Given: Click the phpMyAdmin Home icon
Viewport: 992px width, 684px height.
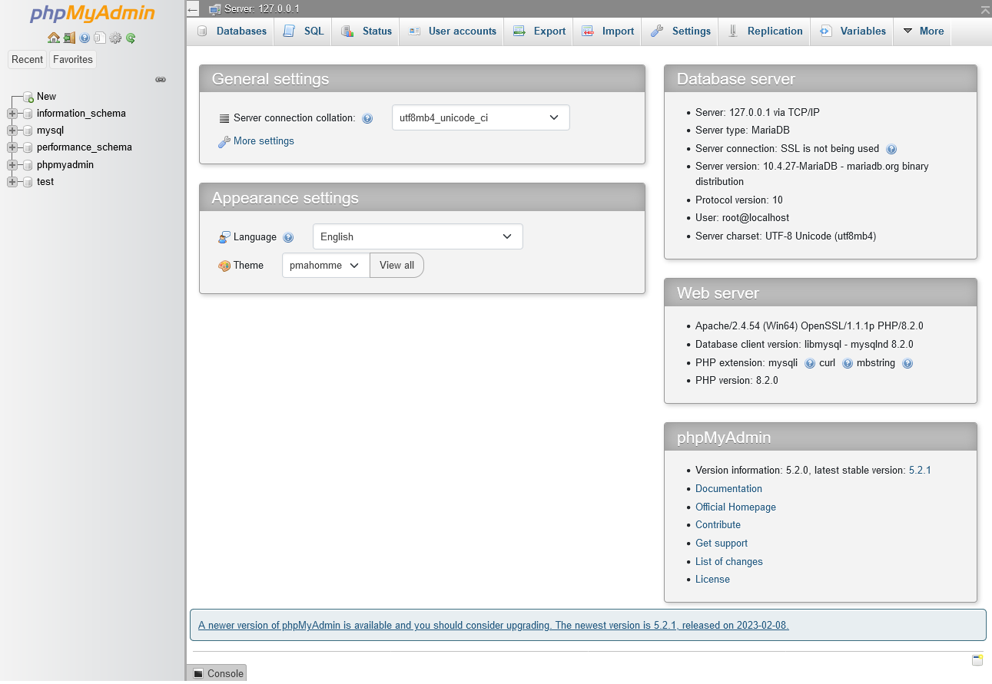Looking at the screenshot, I should (54, 38).
